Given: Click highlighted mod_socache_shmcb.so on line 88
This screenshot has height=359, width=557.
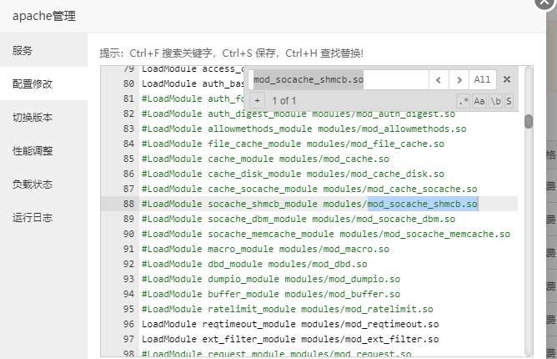Looking at the screenshot, I should pyautogui.click(x=423, y=204).
